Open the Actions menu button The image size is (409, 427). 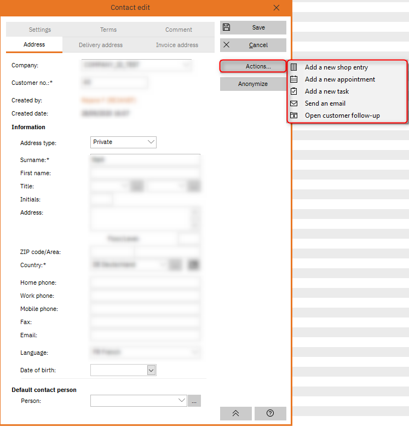(253, 66)
